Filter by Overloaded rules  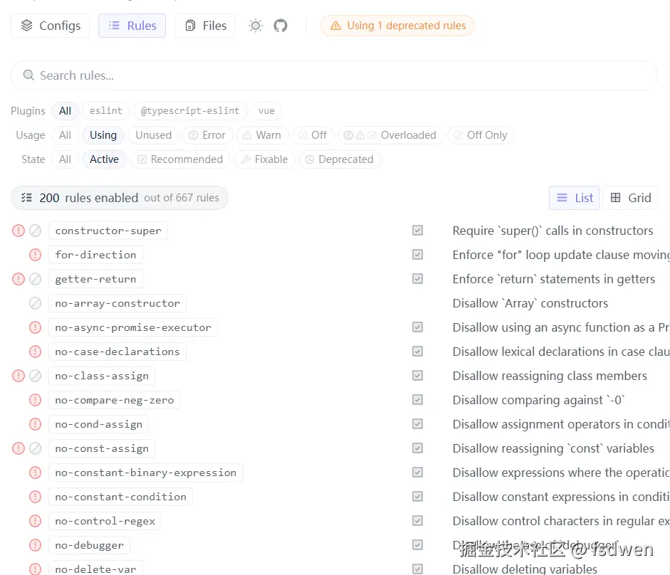point(391,135)
